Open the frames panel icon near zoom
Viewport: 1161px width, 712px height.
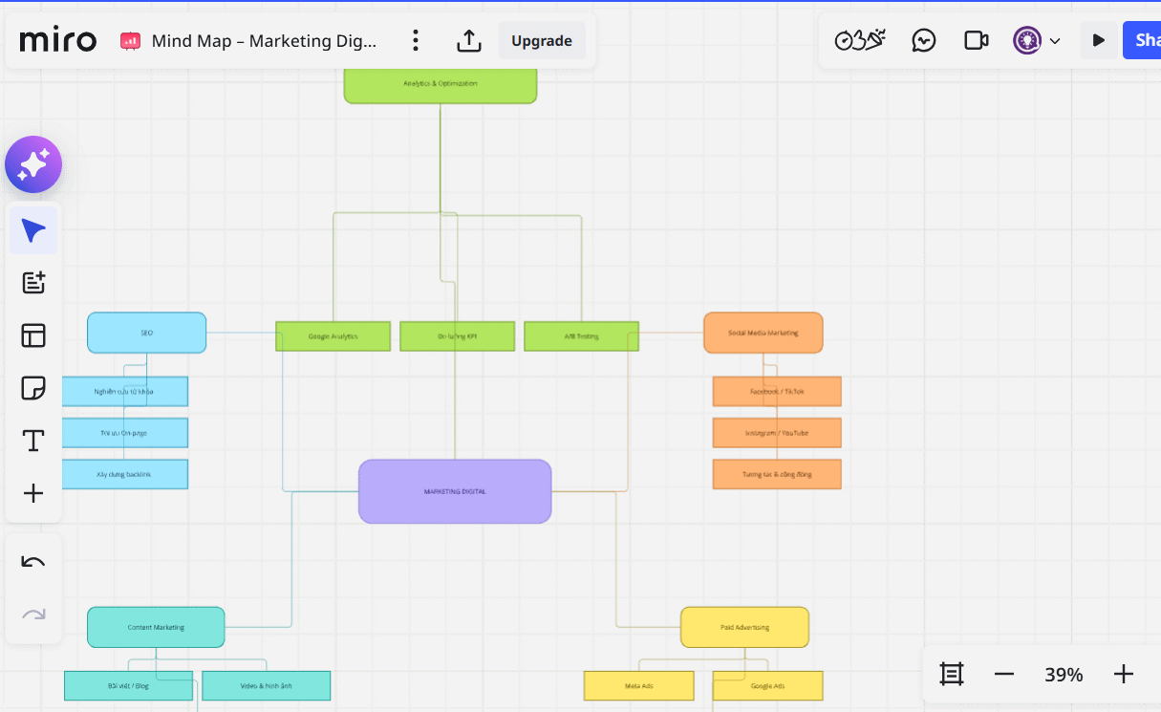coord(952,674)
